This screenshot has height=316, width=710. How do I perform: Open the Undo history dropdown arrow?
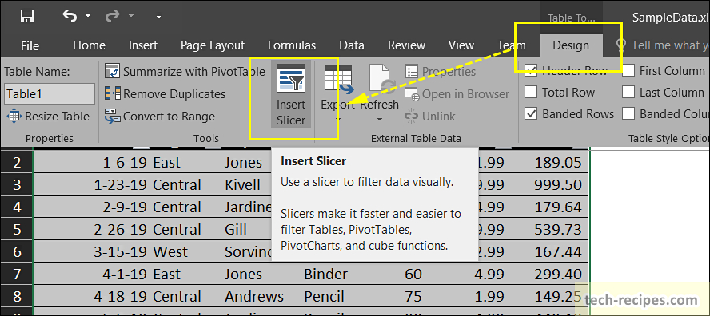click(87, 16)
